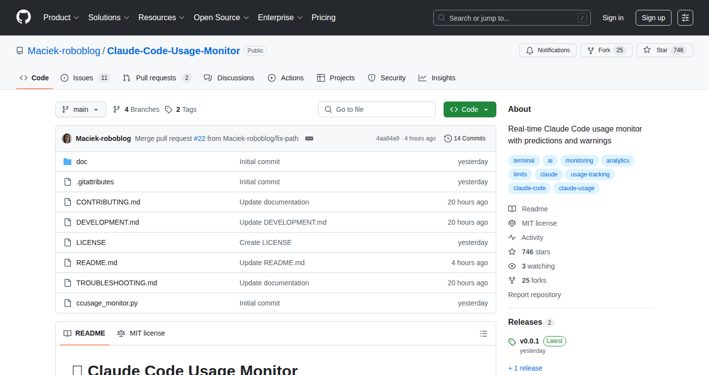The width and height of the screenshot is (709, 375).
Task: Switch to the Issues tab
Action: click(x=85, y=78)
